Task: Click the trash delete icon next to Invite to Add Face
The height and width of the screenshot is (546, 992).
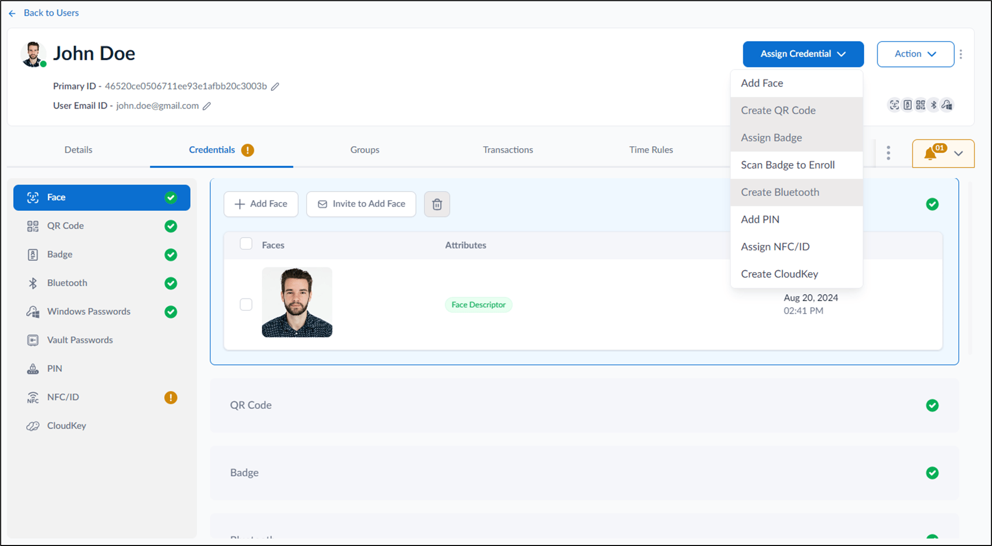Action: click(437, 204)
